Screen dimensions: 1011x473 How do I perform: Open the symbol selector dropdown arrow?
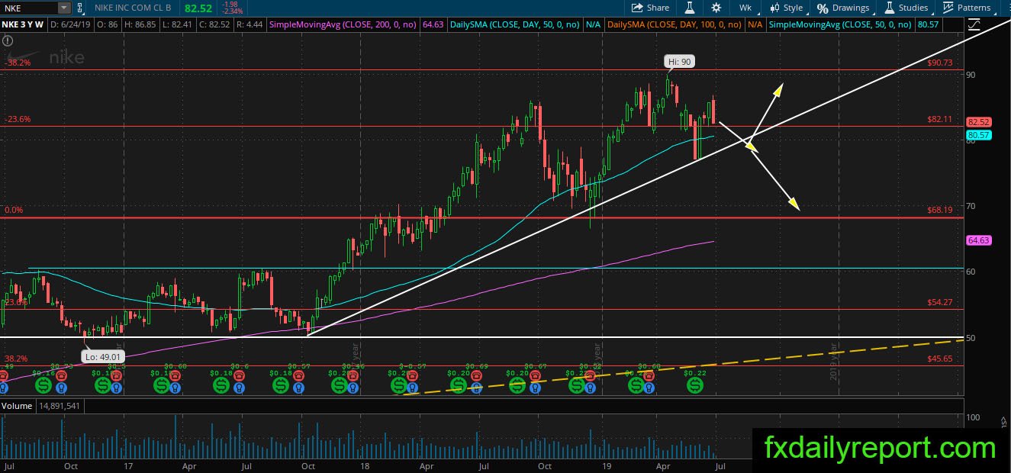pos(64,8)
